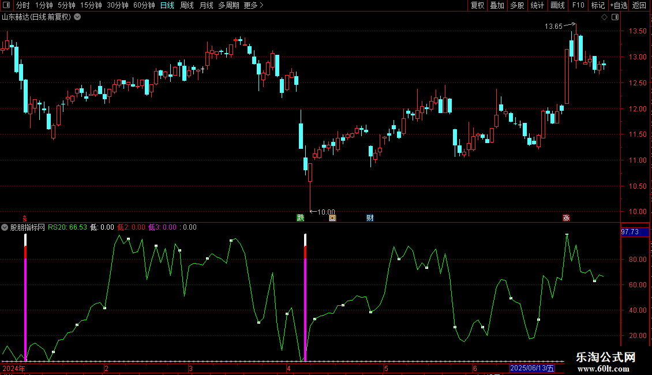
Task: Click the 叠加 overlay button
Action: tap(497, 5)
